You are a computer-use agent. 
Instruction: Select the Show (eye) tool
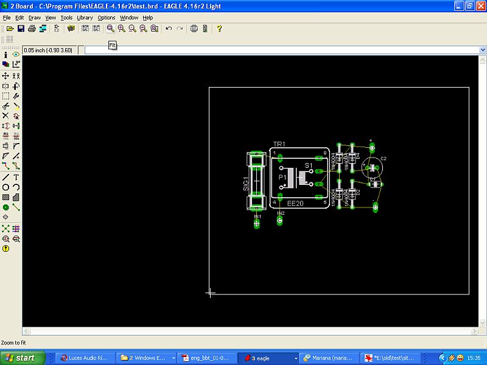(16, 55)
